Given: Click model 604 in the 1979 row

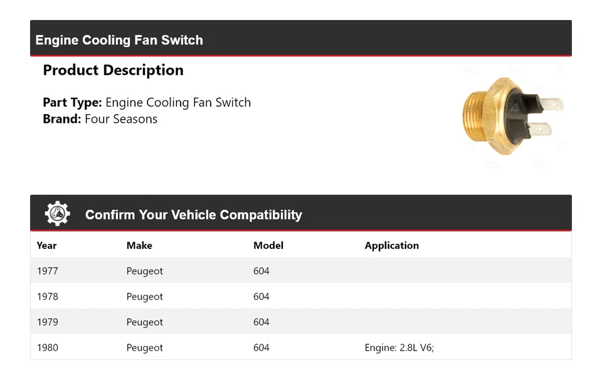Looking at the screenshot, I should click(x=261, y=322).
